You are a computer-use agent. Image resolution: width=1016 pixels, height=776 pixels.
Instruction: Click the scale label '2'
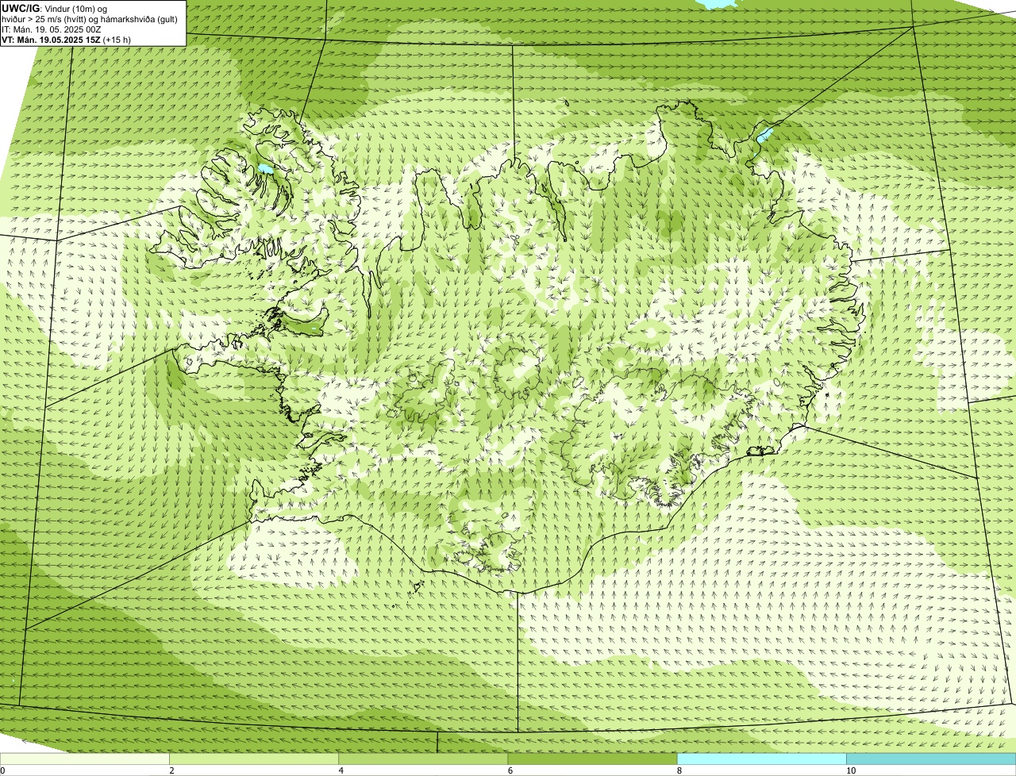click(x=171, y=770)
